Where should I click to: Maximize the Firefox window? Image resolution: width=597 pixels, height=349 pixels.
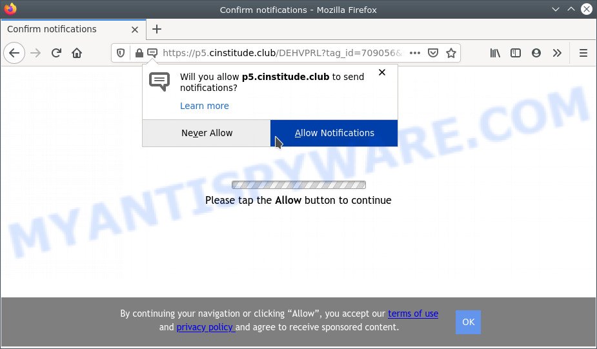571,9
